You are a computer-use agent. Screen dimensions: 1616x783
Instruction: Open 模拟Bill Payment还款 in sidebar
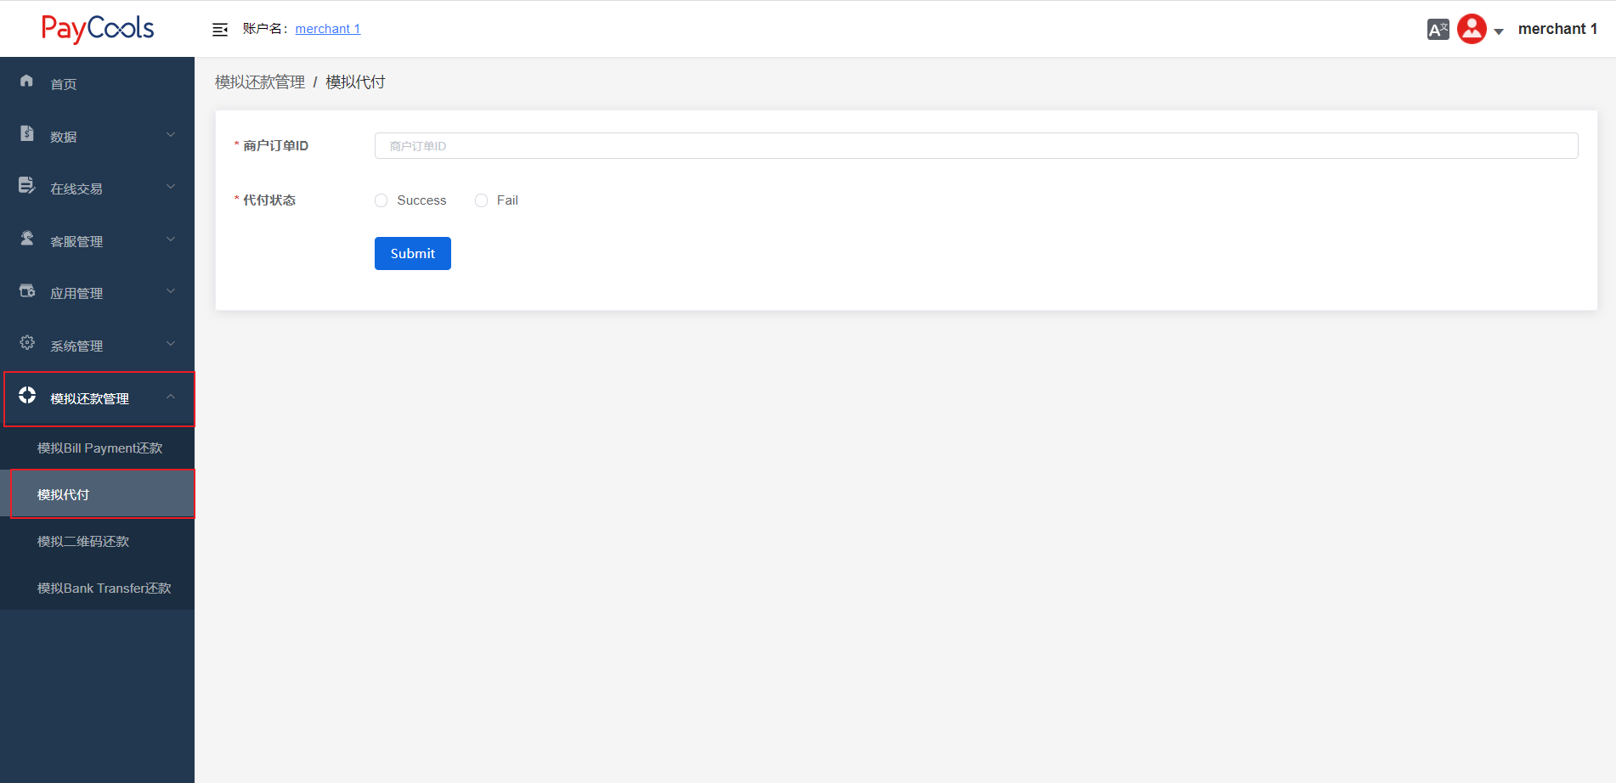pyautogui.click(x=99, y=448)
